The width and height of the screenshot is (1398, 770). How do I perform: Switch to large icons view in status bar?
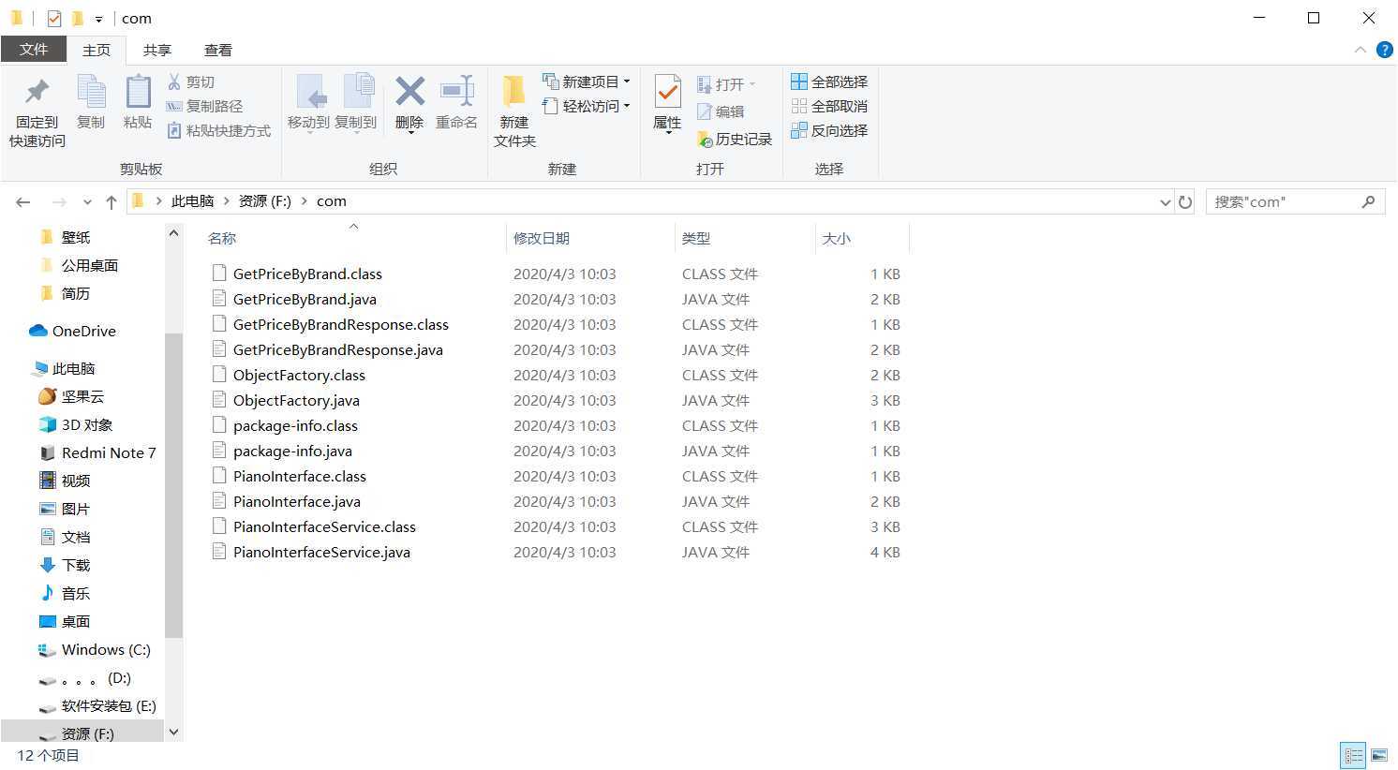coord(1379,755)
